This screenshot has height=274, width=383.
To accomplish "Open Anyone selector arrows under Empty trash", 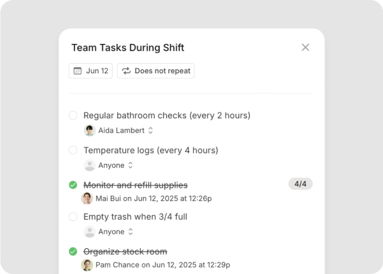I will point(131,232).
